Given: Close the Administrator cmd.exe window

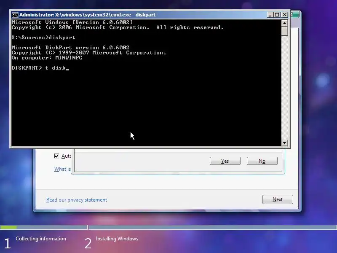Looking at the screenshot, I should pyautogui.click(x=285, y=15).
